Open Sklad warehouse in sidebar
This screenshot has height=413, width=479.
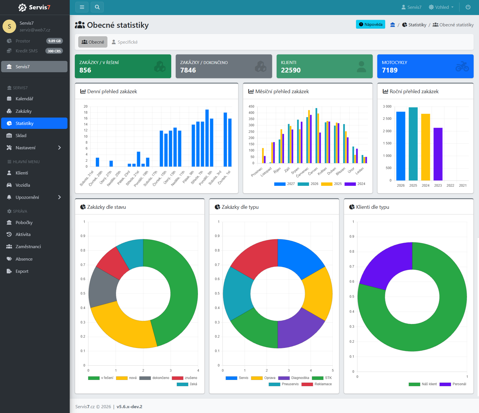tap(34, 135)
